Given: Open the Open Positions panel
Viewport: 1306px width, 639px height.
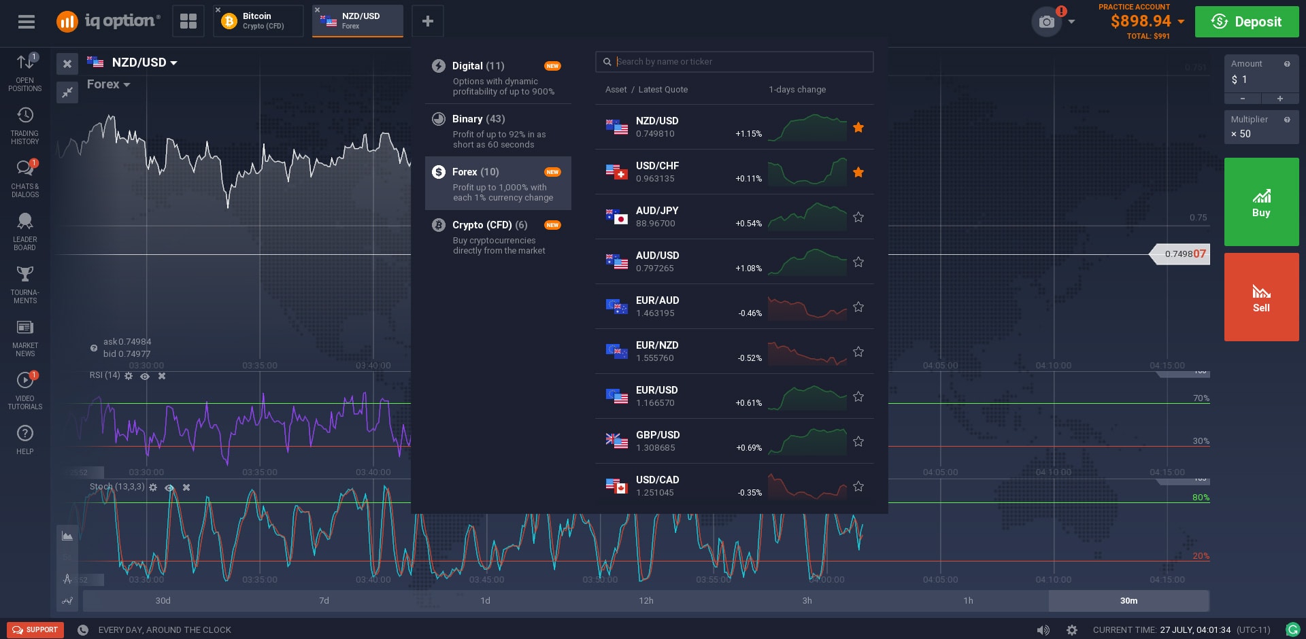Looking at the screenshot, I should [x=25, y=73].
